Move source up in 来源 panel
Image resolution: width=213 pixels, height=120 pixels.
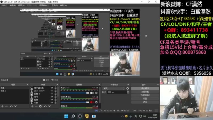click(45, 106)
